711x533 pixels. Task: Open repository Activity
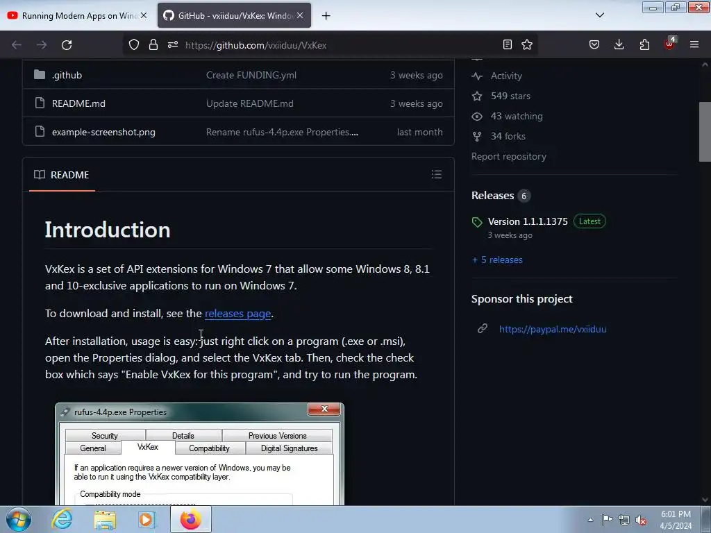(506, 76)
